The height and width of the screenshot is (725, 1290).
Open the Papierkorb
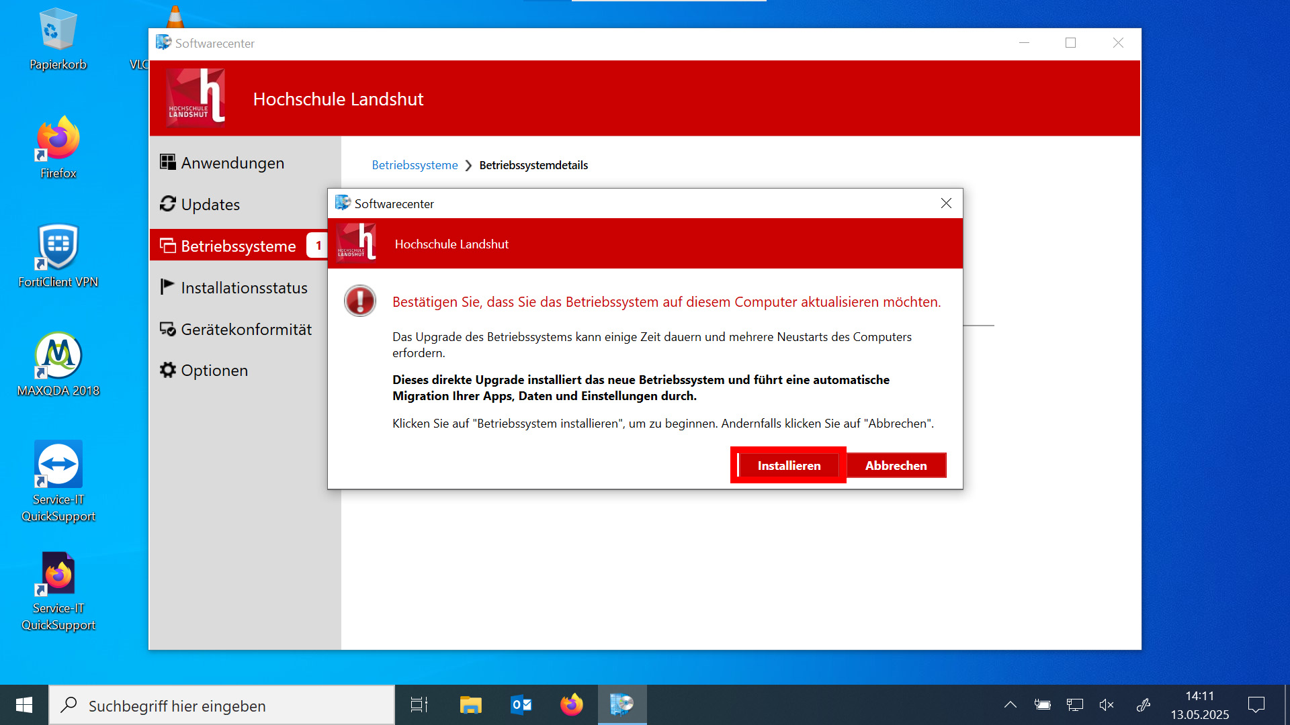click(x=58, y=37)
